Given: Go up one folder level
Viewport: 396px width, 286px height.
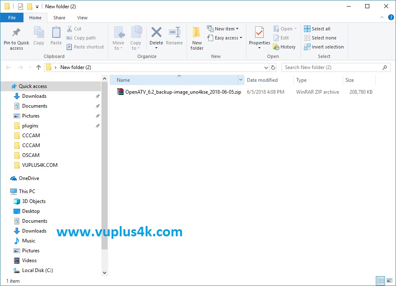Looking at the screenshot, I should (38, 67).
